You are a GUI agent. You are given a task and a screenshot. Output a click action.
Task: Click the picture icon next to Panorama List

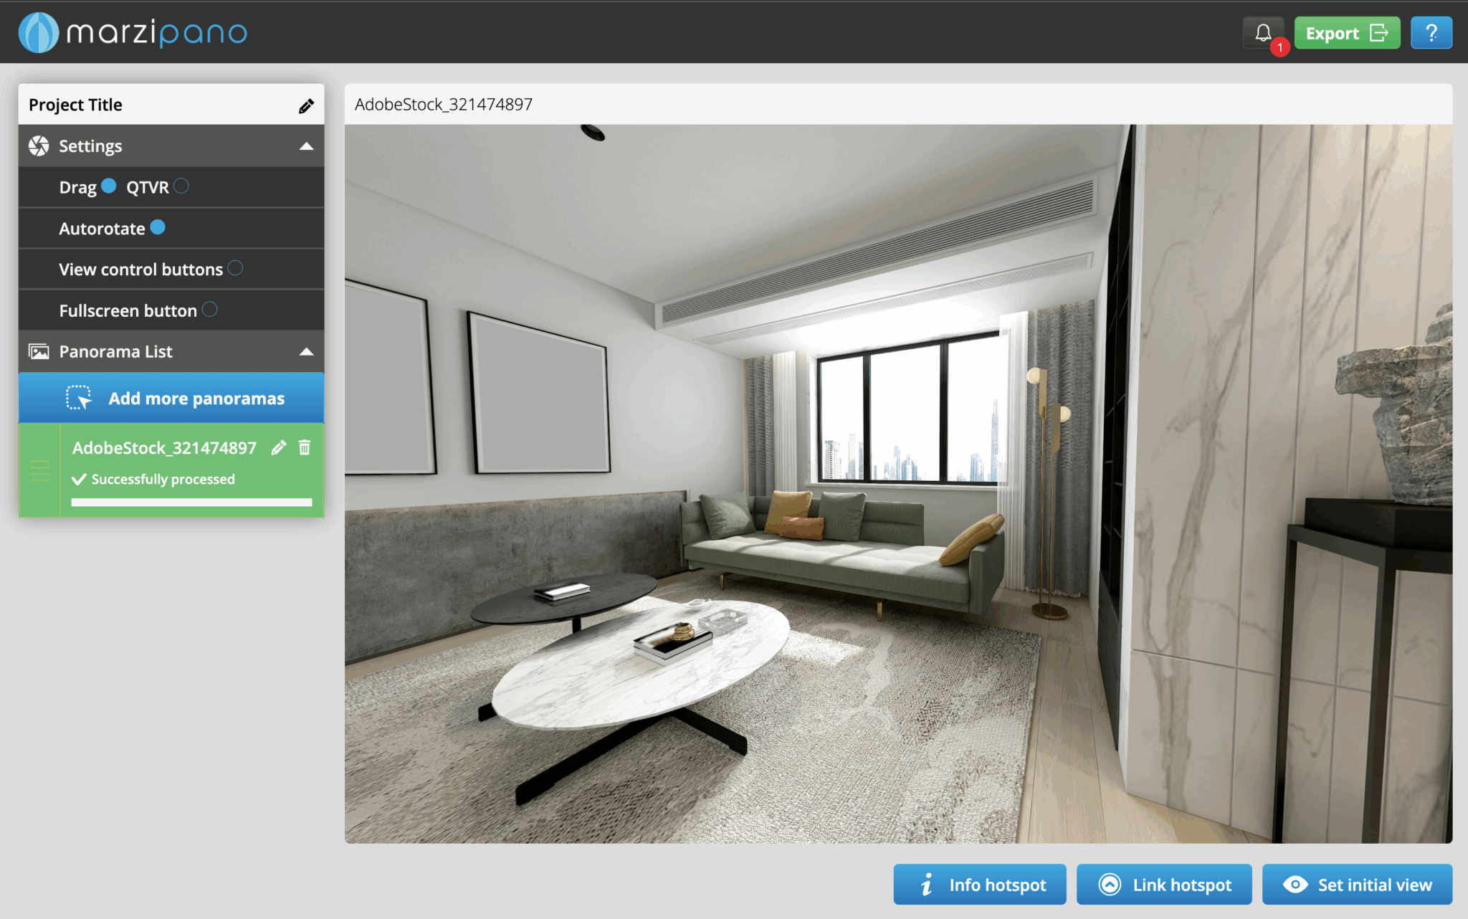tap(38, 351)
